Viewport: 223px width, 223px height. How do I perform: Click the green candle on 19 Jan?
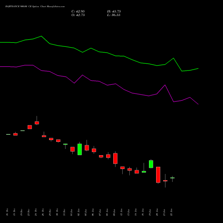151,164
